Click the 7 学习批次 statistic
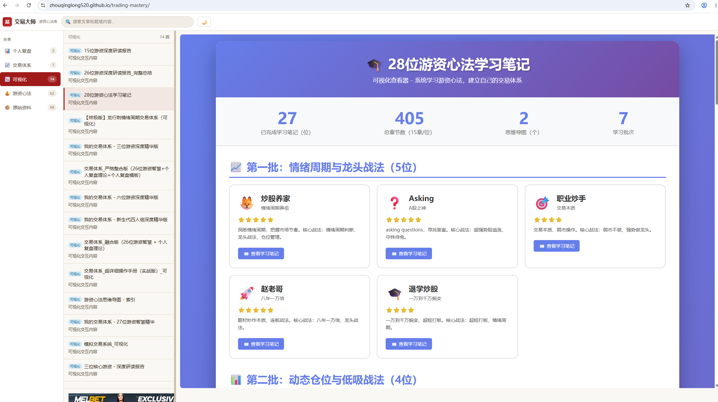This screenshot has width=718, height=402. pos(623,123)
